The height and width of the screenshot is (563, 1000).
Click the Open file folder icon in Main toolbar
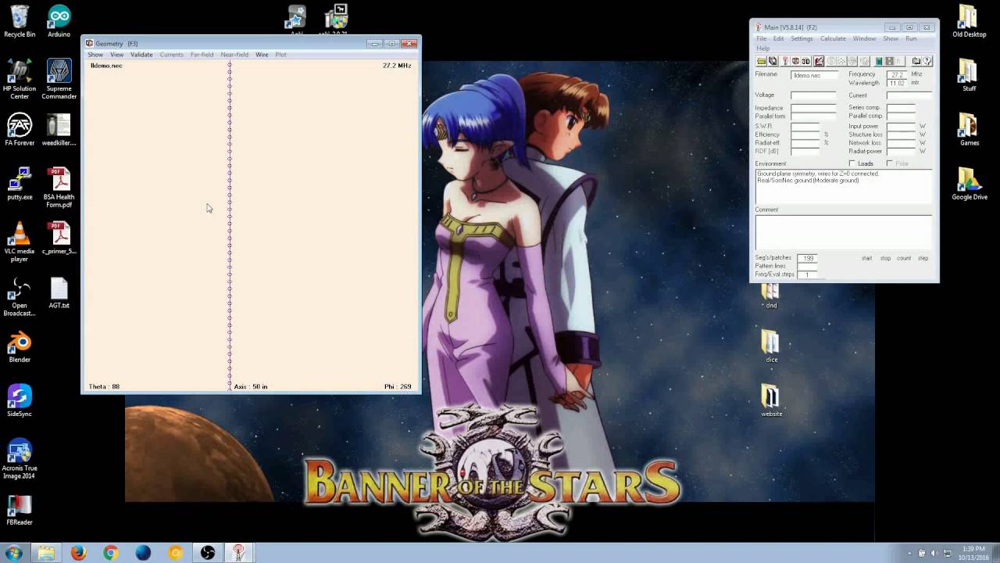[x=762, y=61]
